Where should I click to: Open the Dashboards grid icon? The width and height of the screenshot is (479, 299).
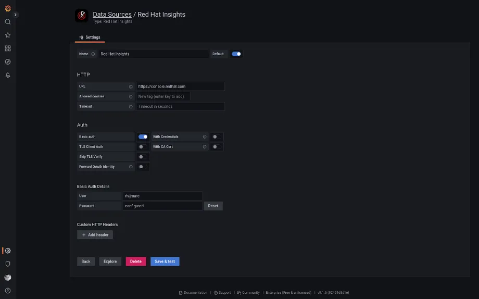click(x=8, y=48)
